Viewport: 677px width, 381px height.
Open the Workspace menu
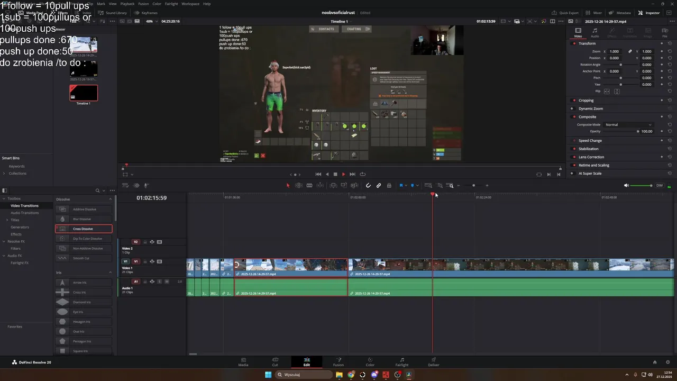click(x=190, y=4)
